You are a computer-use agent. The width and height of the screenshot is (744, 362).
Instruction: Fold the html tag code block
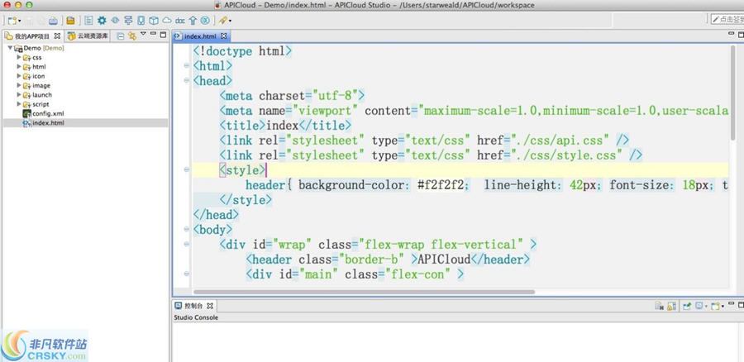tap(187, 65)
